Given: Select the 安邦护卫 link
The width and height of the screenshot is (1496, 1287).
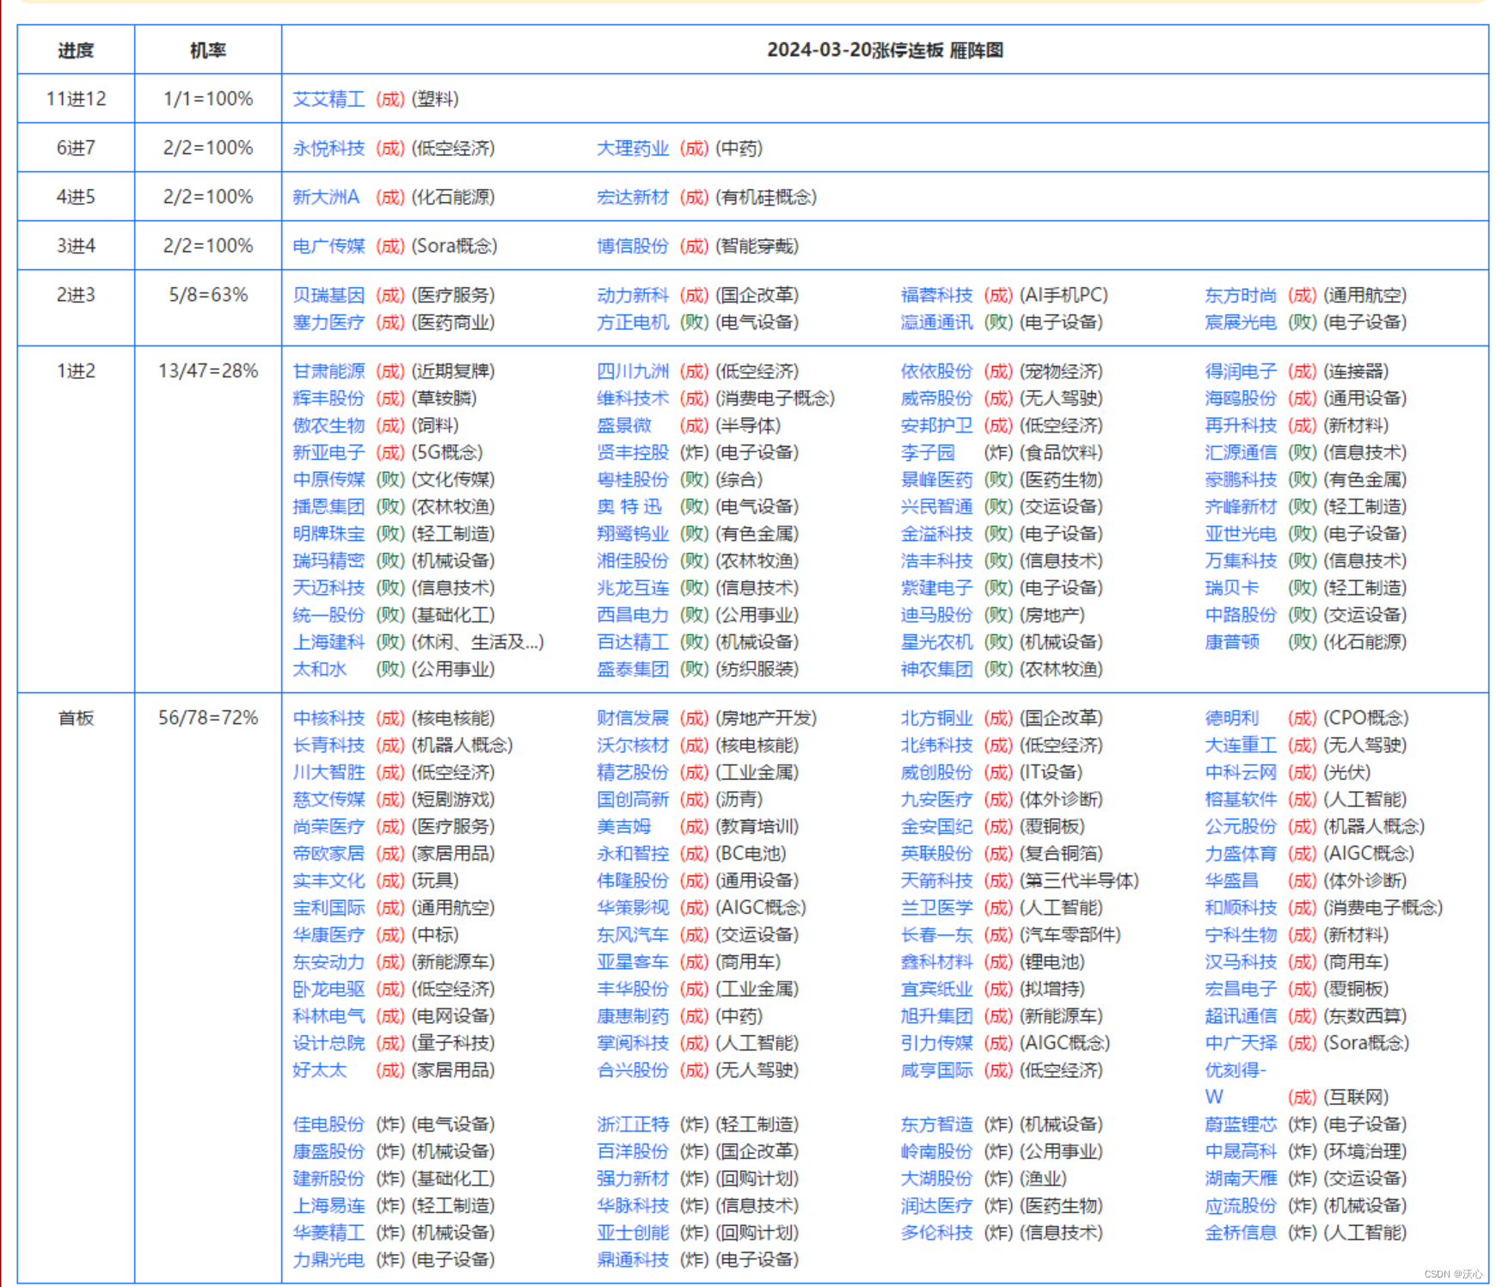Looking at the screenshot, I should tap(936, 425).
